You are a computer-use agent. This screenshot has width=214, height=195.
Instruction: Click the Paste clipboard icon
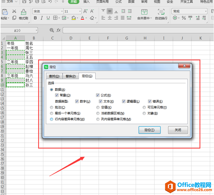coord(5,12)
